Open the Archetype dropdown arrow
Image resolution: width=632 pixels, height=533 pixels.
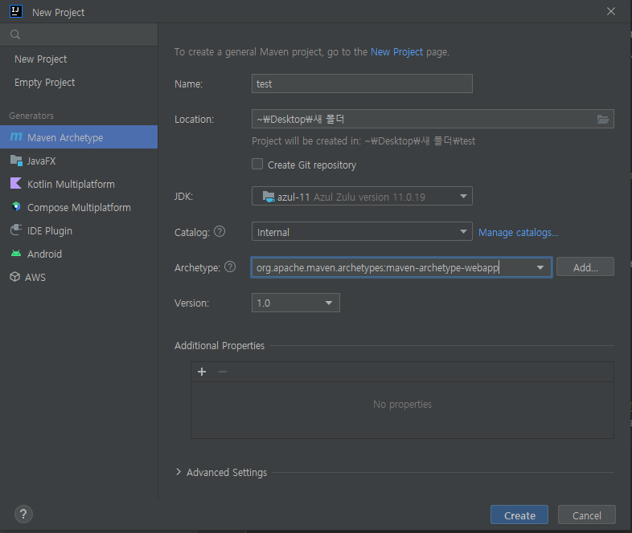pos(540,267)
